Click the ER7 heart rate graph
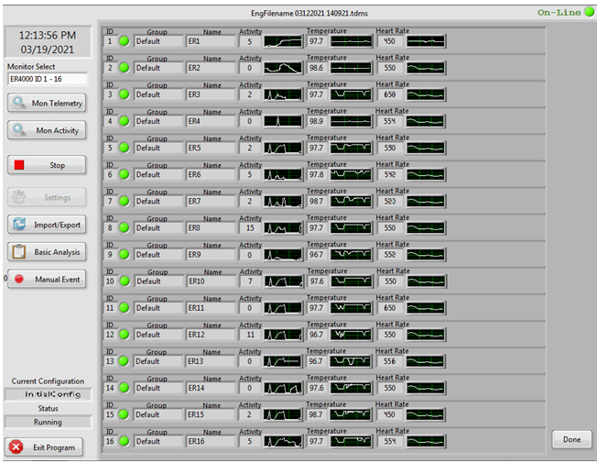The image size is (597, 463). coord(426,201)
